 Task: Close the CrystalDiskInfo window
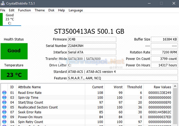[x=174, y=3]
